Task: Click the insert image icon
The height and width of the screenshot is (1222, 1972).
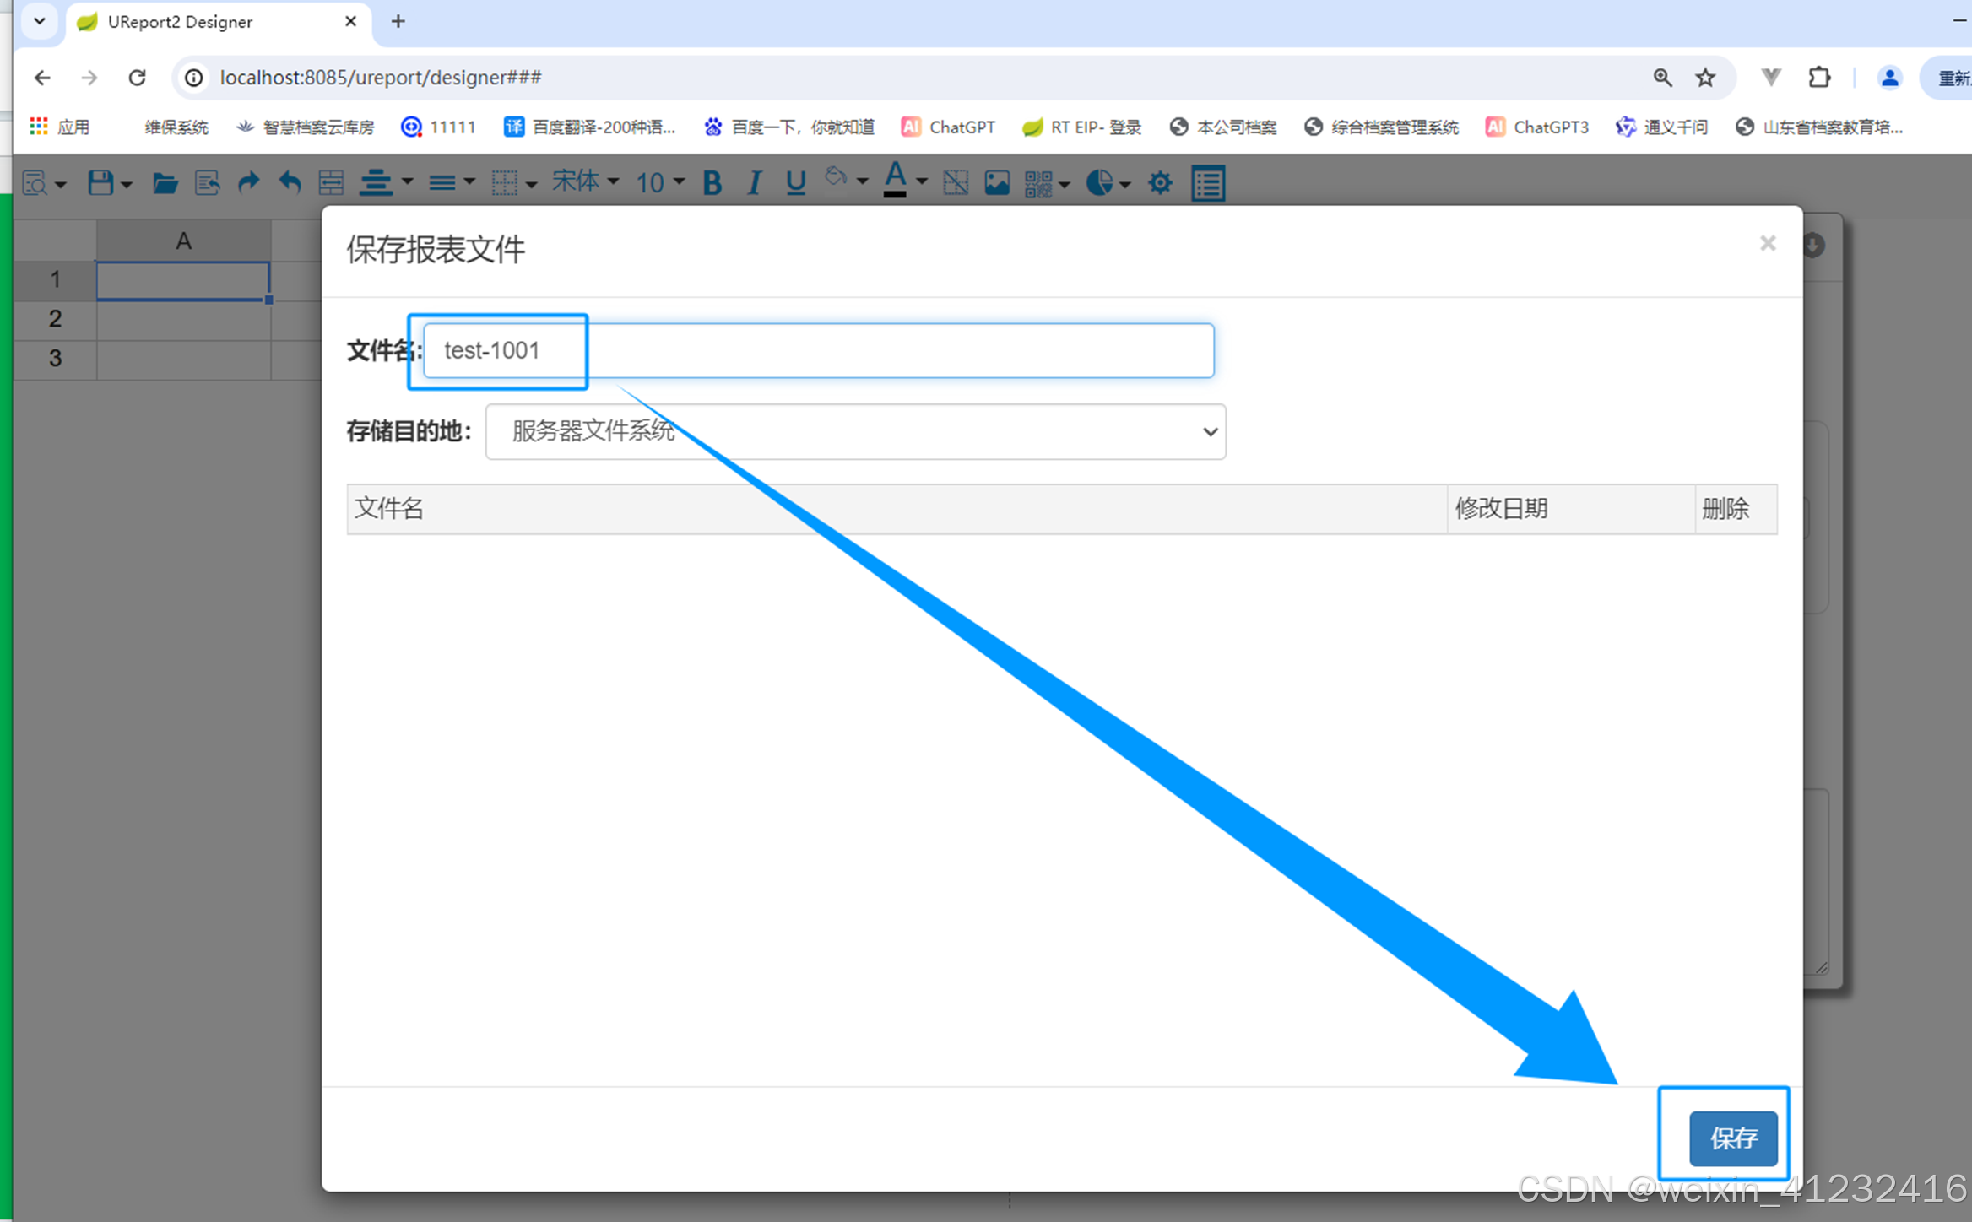Action: [996, 182]
